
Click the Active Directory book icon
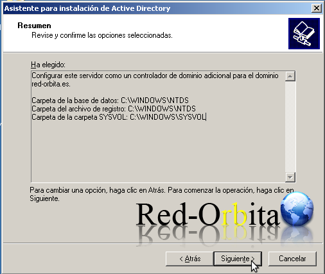304,33
